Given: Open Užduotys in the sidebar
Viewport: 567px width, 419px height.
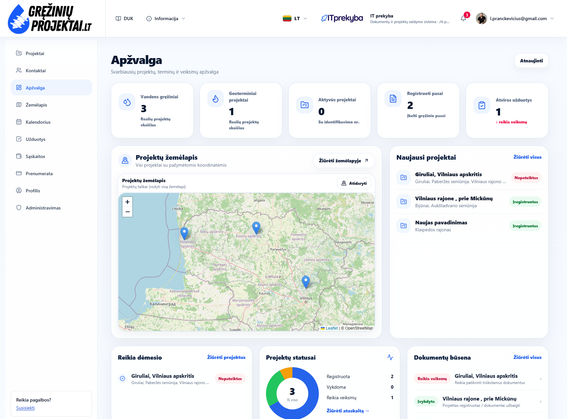Looking at the screenshot, I should (x=51, y=139).
